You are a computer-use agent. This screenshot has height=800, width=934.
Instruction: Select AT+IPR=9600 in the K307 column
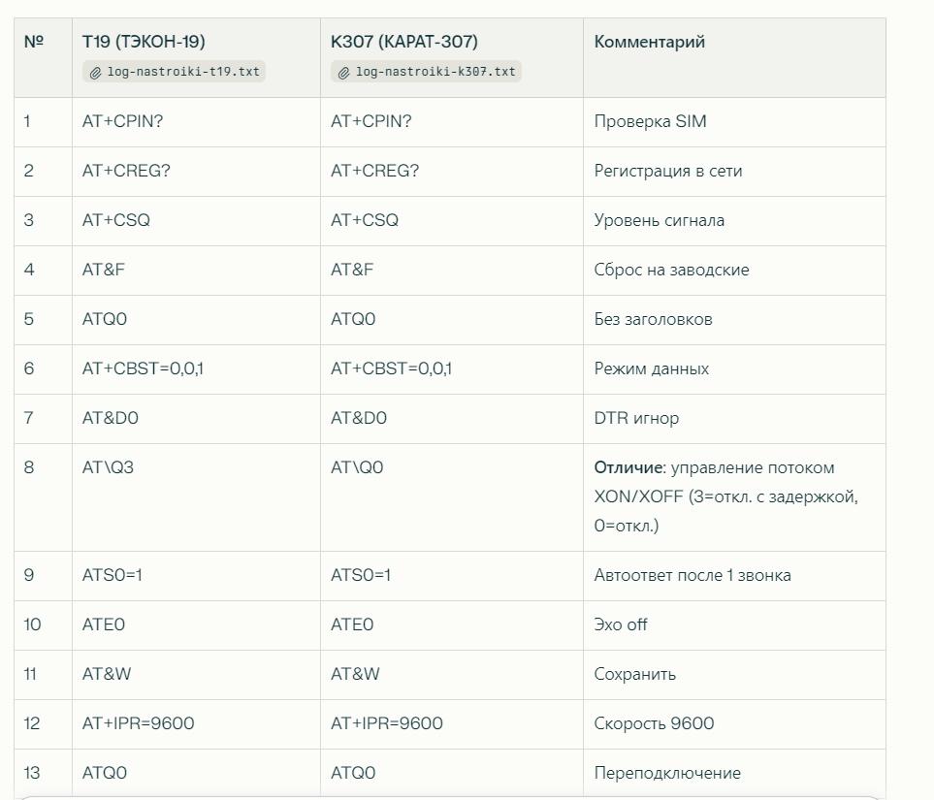click(x=386, y=723)
